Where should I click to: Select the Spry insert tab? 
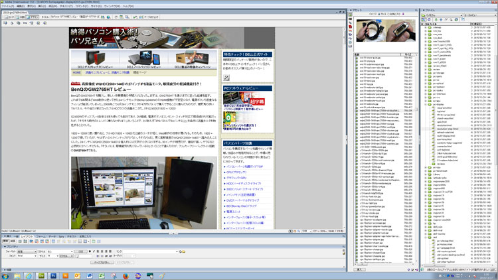[x=61, y=236]
